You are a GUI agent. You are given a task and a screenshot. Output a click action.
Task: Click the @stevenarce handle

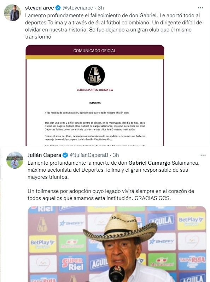coord(78,8)
